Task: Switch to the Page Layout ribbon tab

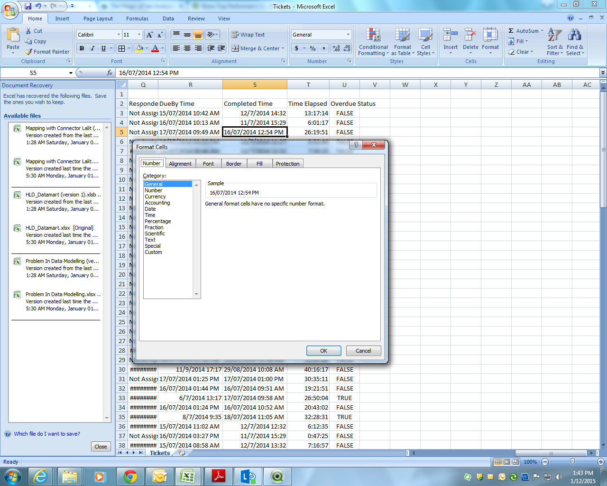Action: 98,19
